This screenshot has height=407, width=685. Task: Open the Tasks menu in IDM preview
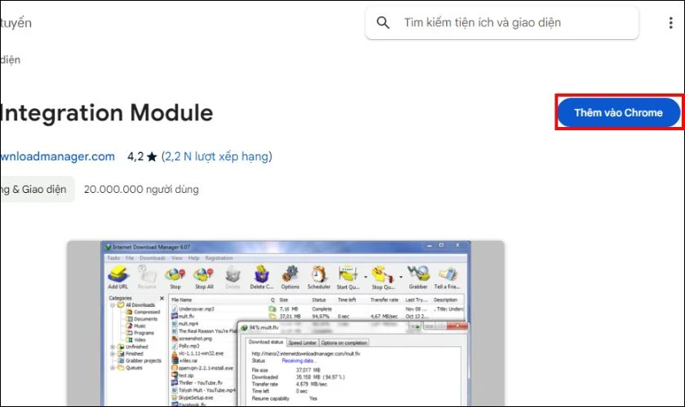[113, 258]
